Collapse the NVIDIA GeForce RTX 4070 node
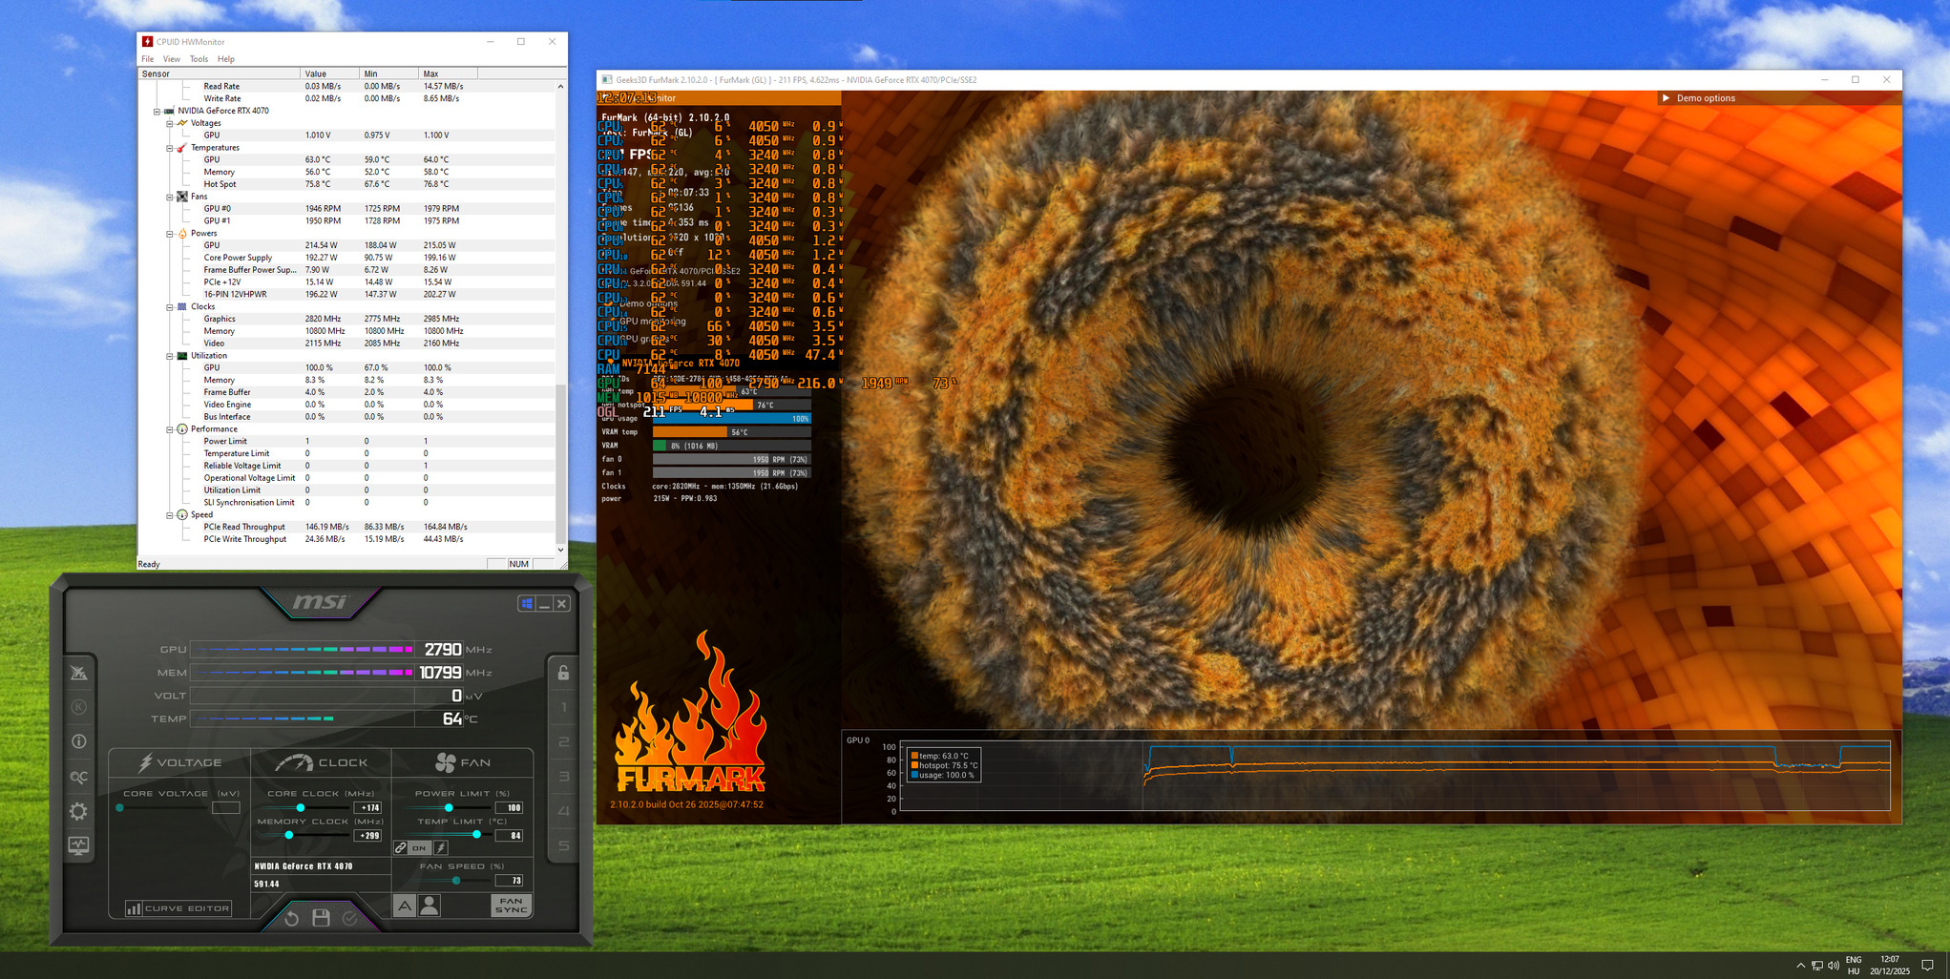The image size is (1950, 979). click(157, 111)
